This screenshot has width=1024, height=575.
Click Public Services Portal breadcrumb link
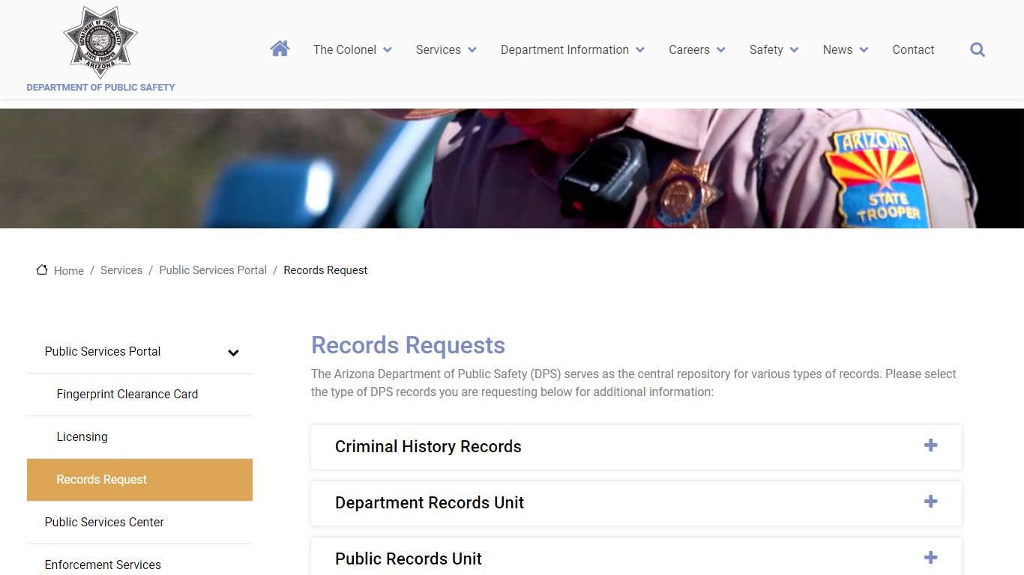point(213,270)
